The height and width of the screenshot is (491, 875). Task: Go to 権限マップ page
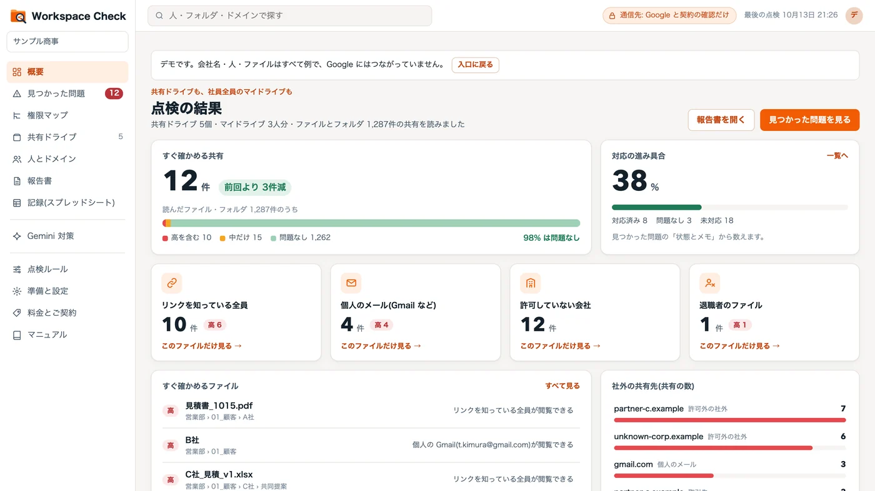67,115
